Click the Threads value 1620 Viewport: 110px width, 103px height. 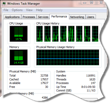coord(92,79)
